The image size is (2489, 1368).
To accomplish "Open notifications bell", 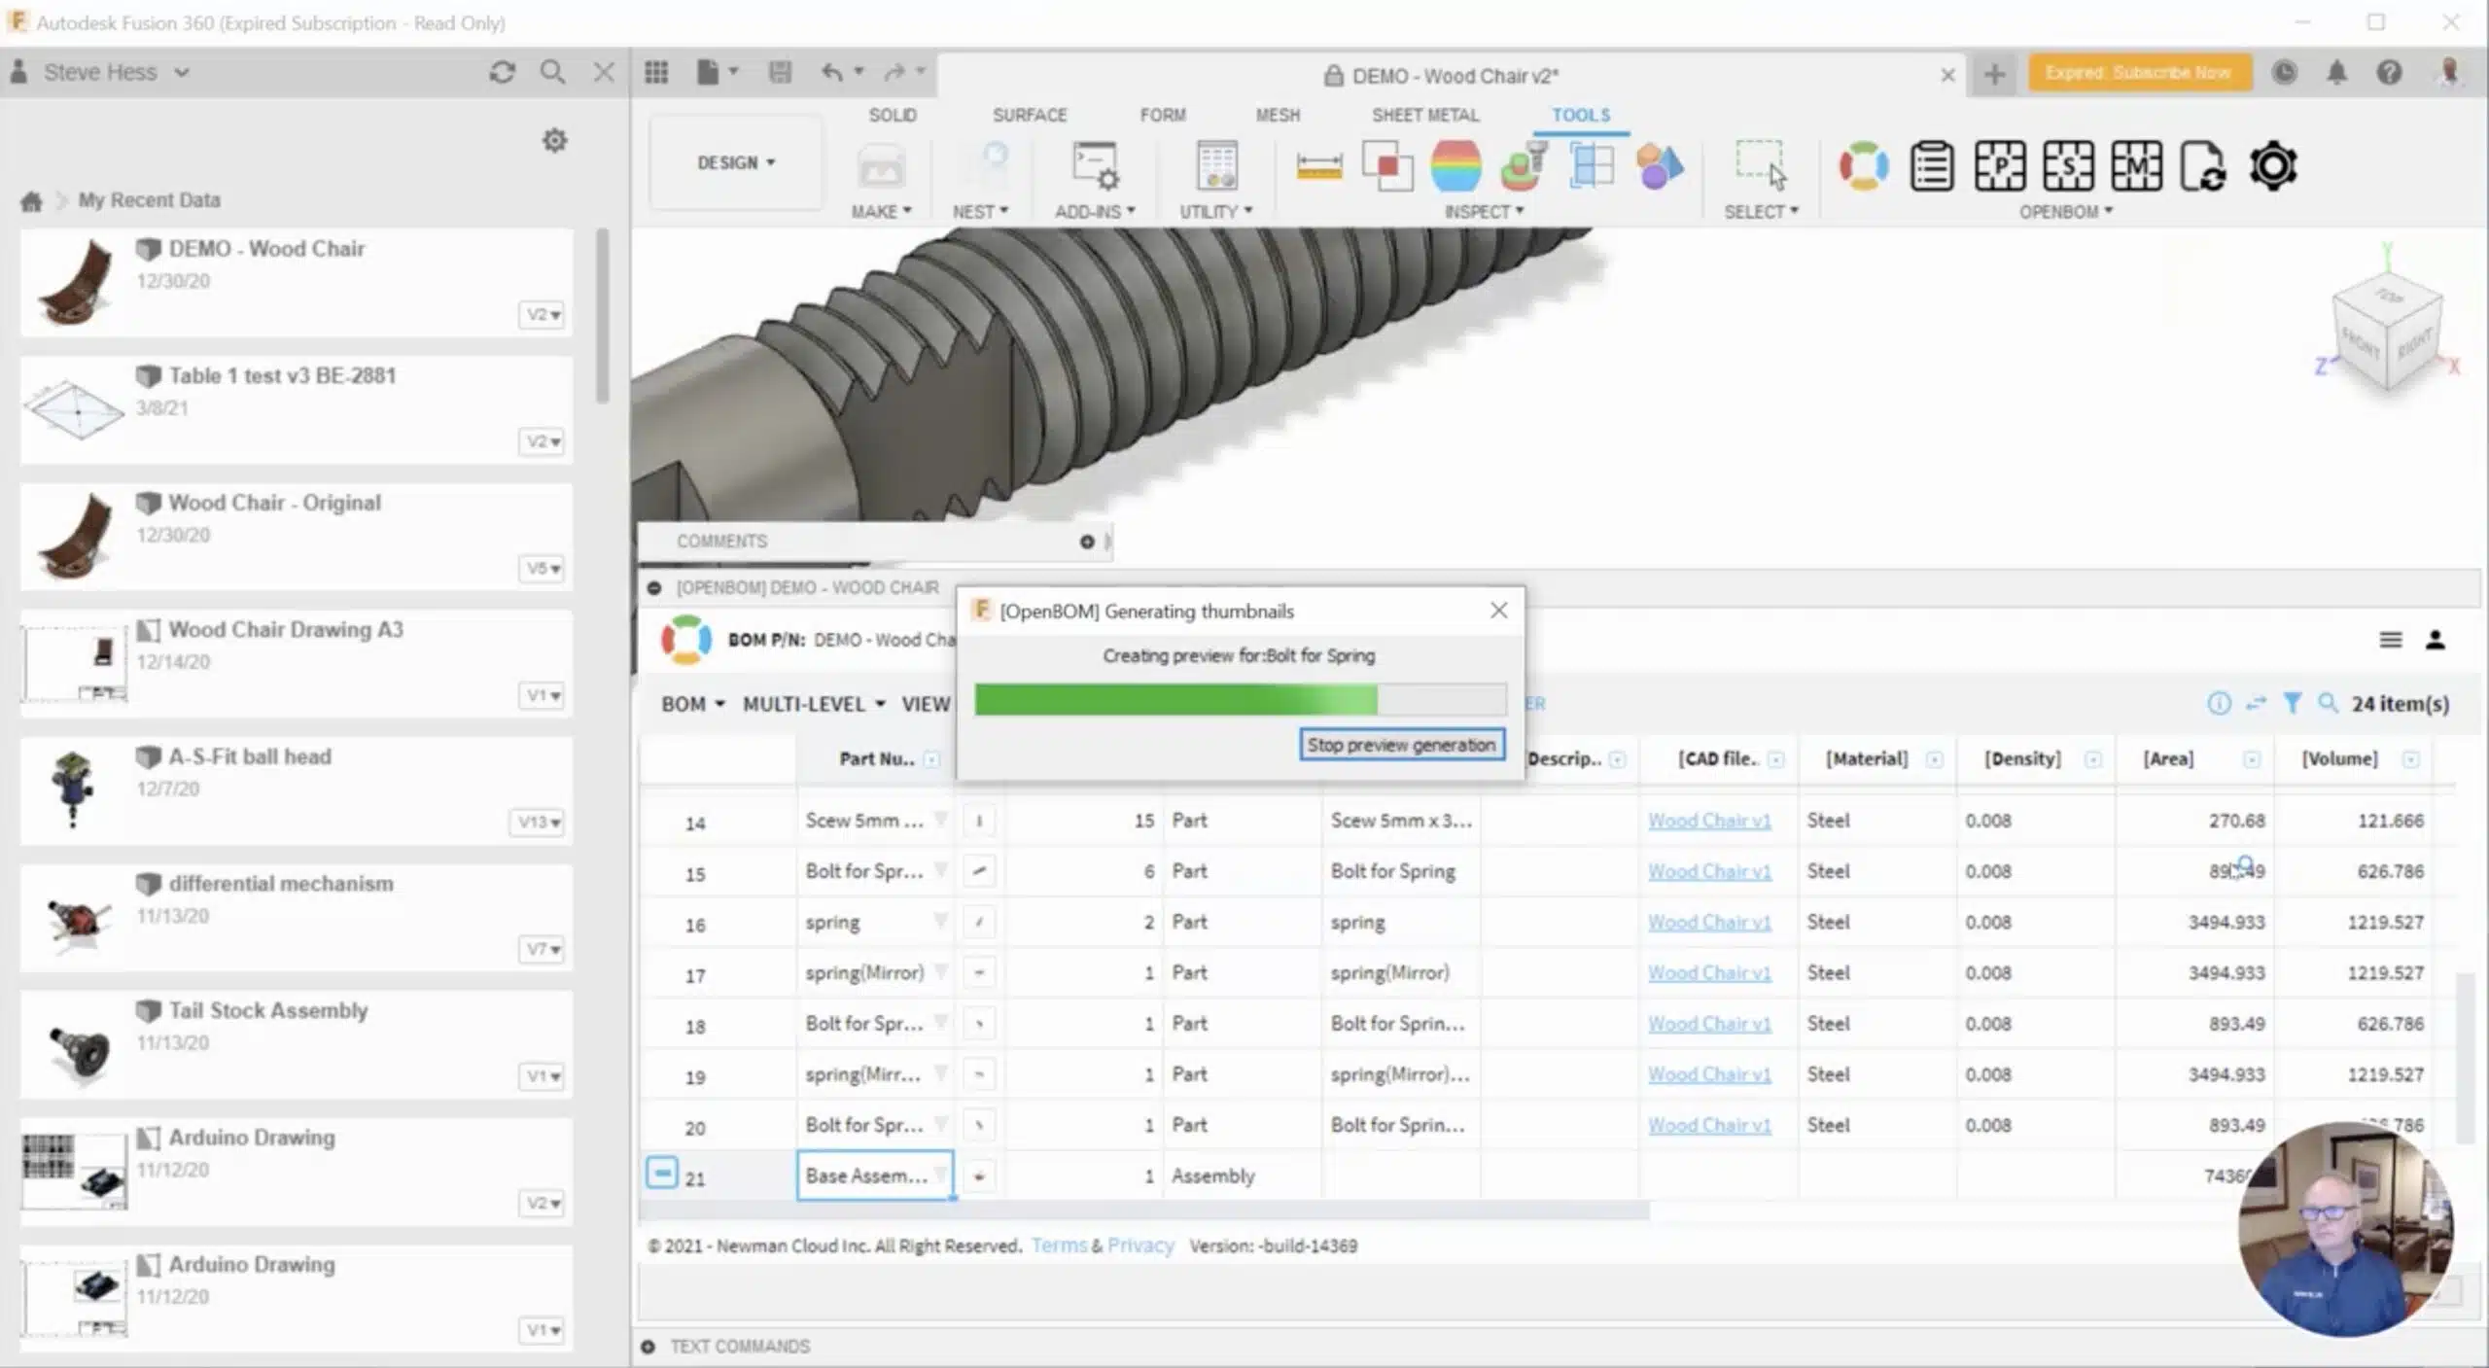I will [x=2337, y=73].
